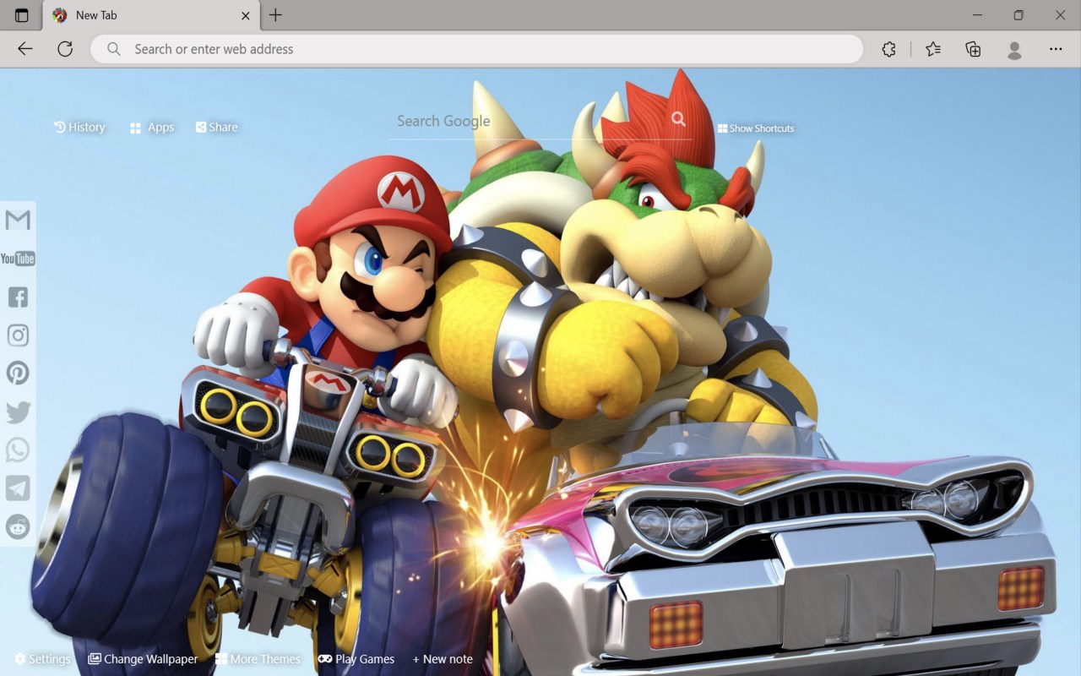
Task: Close the browser window
Action: coord(1060,15)
